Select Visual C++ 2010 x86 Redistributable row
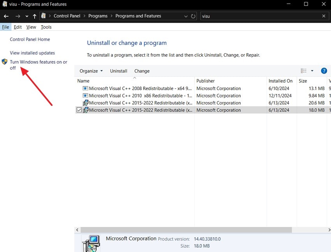The image size is (331, 252). (202, 95)
